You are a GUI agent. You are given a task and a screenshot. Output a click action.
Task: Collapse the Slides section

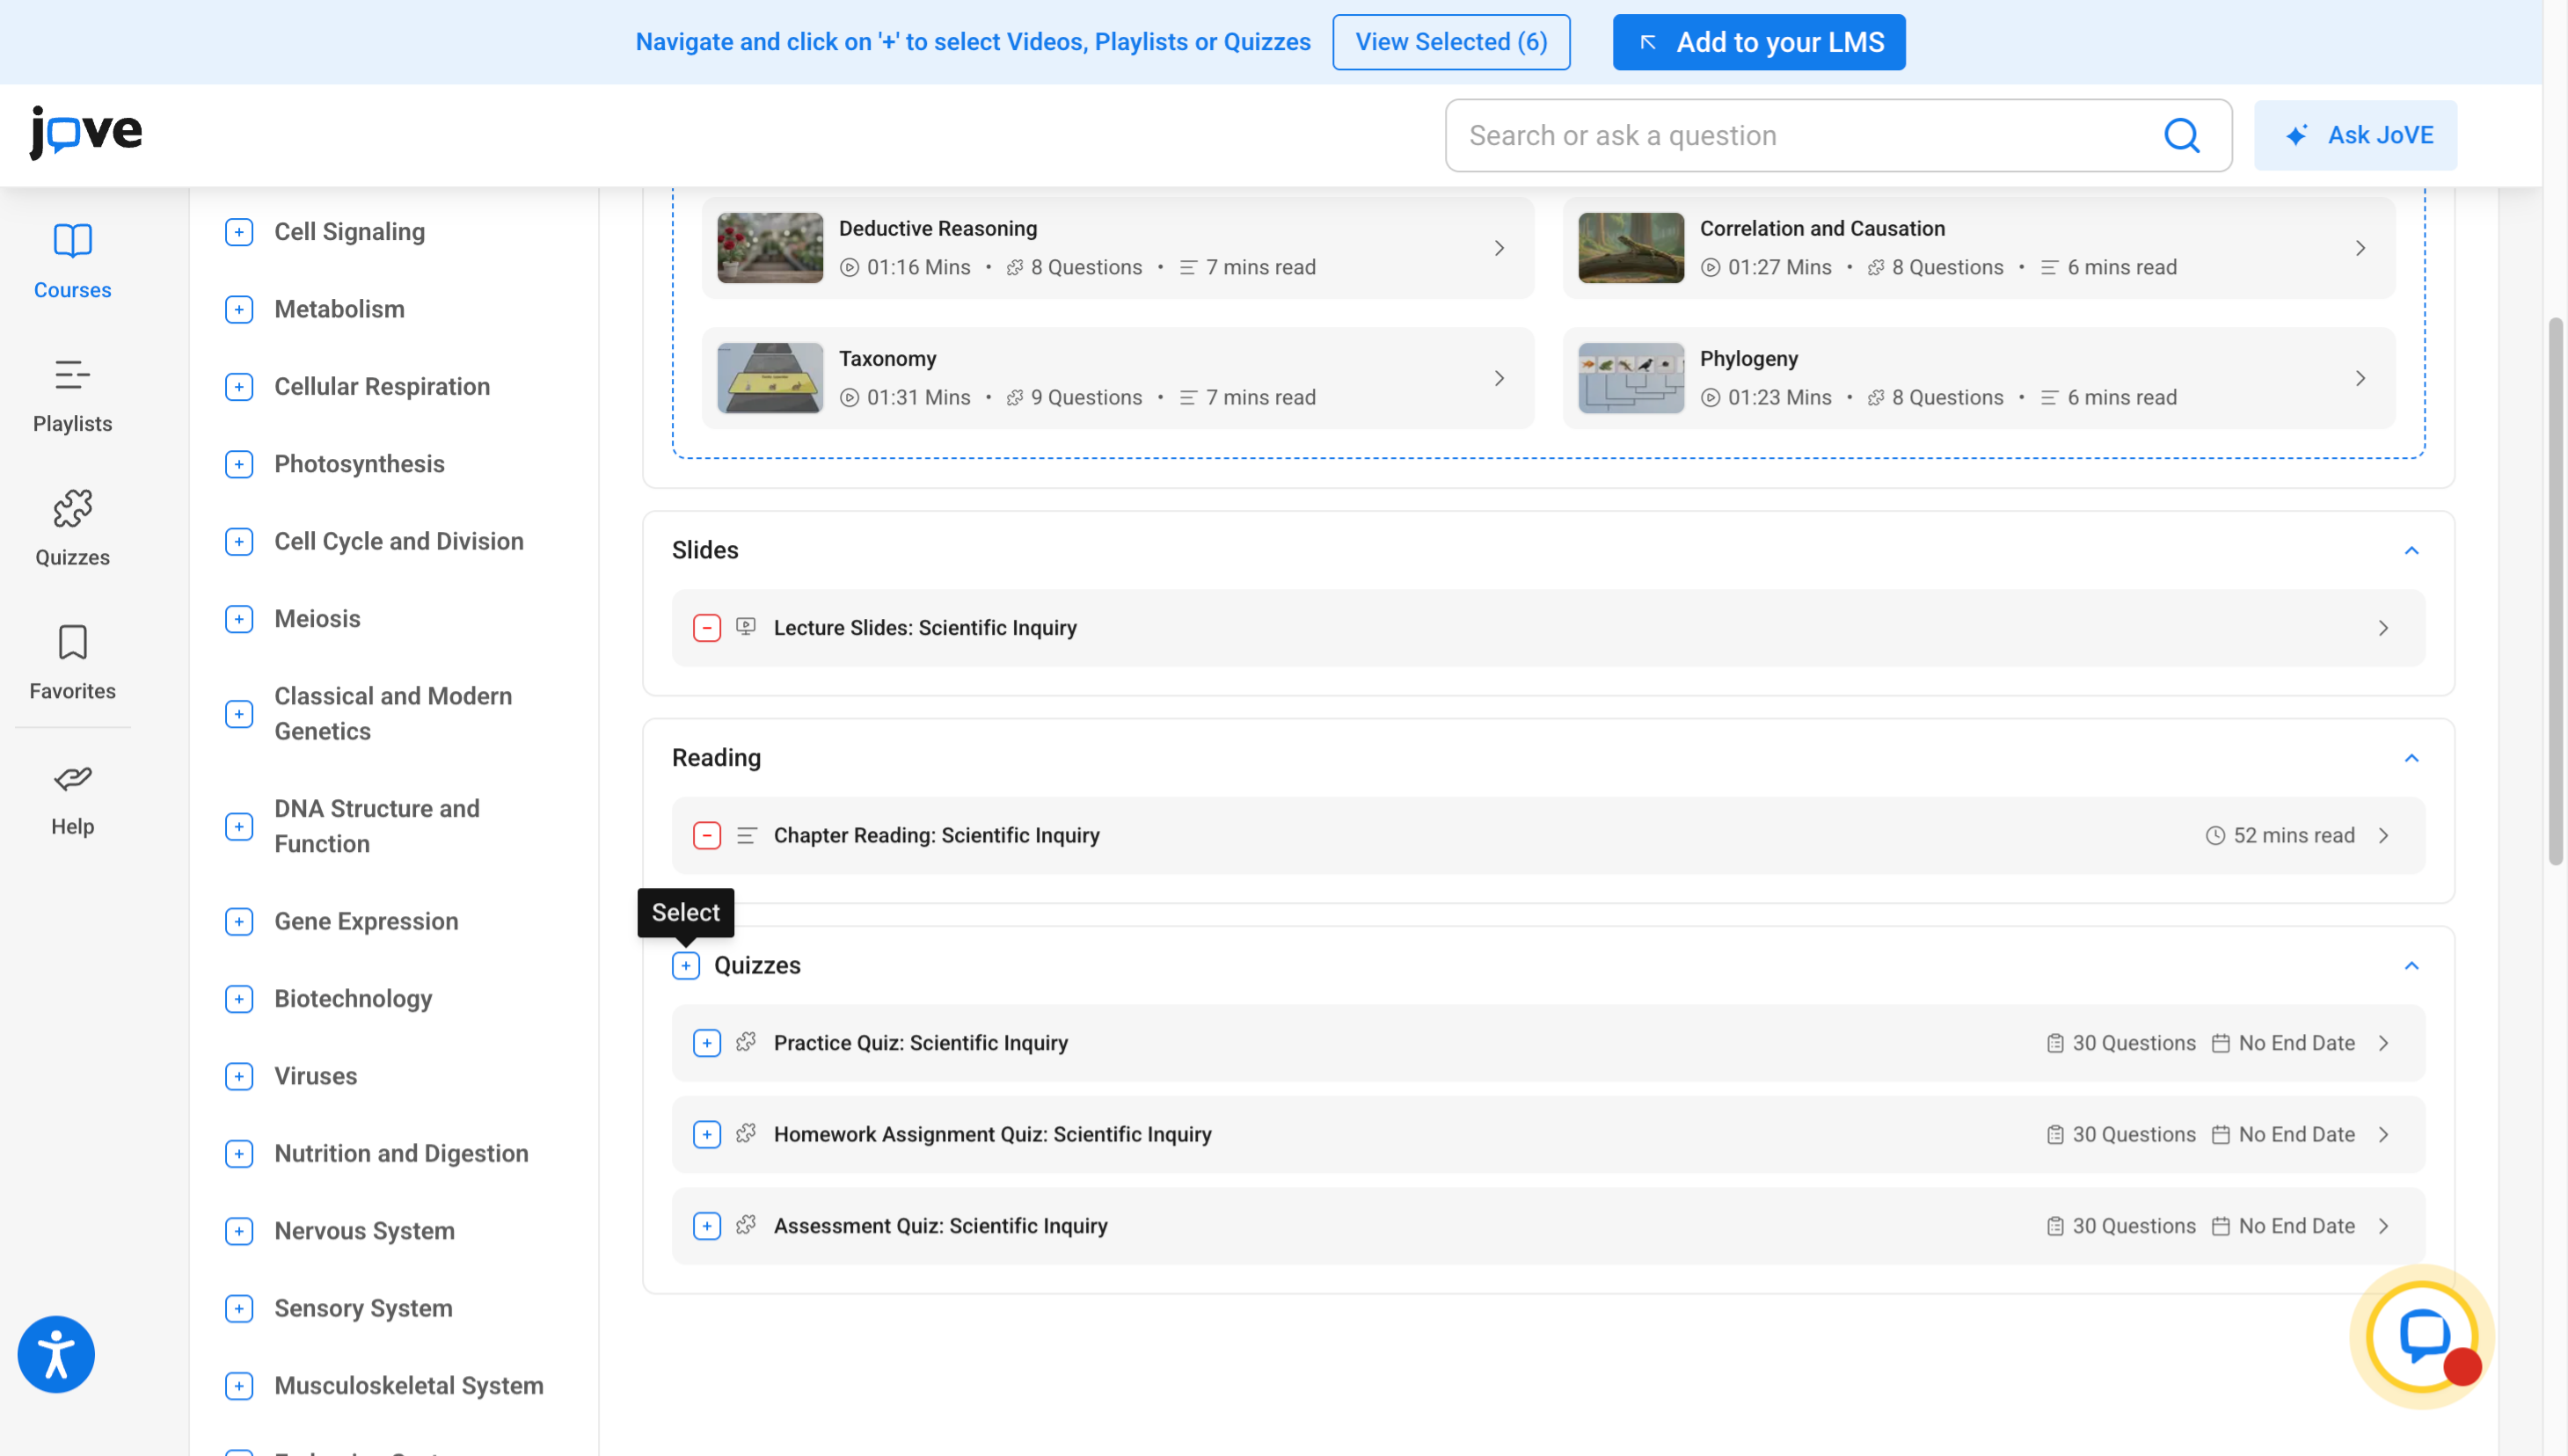click(2411, 551)
